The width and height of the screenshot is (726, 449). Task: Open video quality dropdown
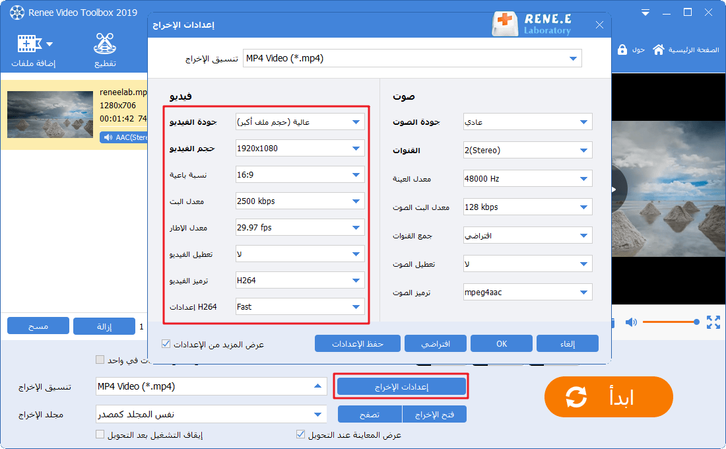click(300, 122)
